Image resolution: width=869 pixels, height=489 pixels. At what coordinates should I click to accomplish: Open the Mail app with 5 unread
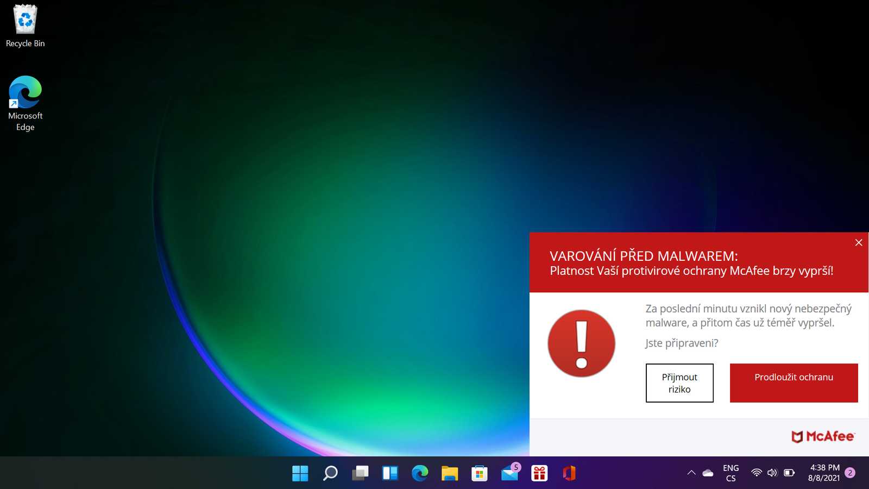coord(510,472)
